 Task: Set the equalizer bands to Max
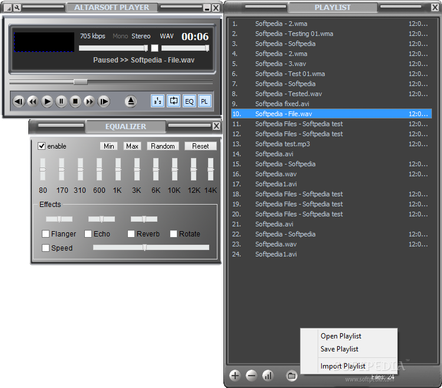132,146
